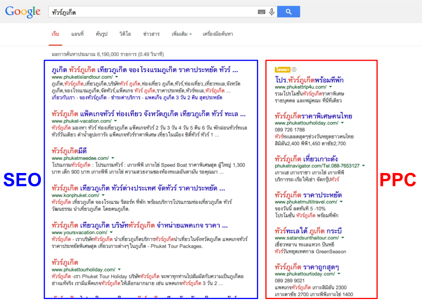This screenshot has width=422, height=304.
Task: Open result ภูเก็ต ทัวร์ภูเก็ต เที่ยวภูเก็ต จองโรงแรมภูเก็ต
Action: pos(145,70)
